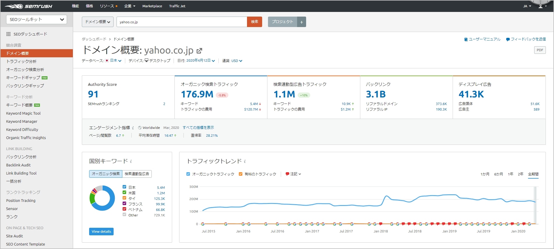Open Keyword Magic Tool in sidebar
The width and height of the screenshot is (554, 249).
coord(23,113)
